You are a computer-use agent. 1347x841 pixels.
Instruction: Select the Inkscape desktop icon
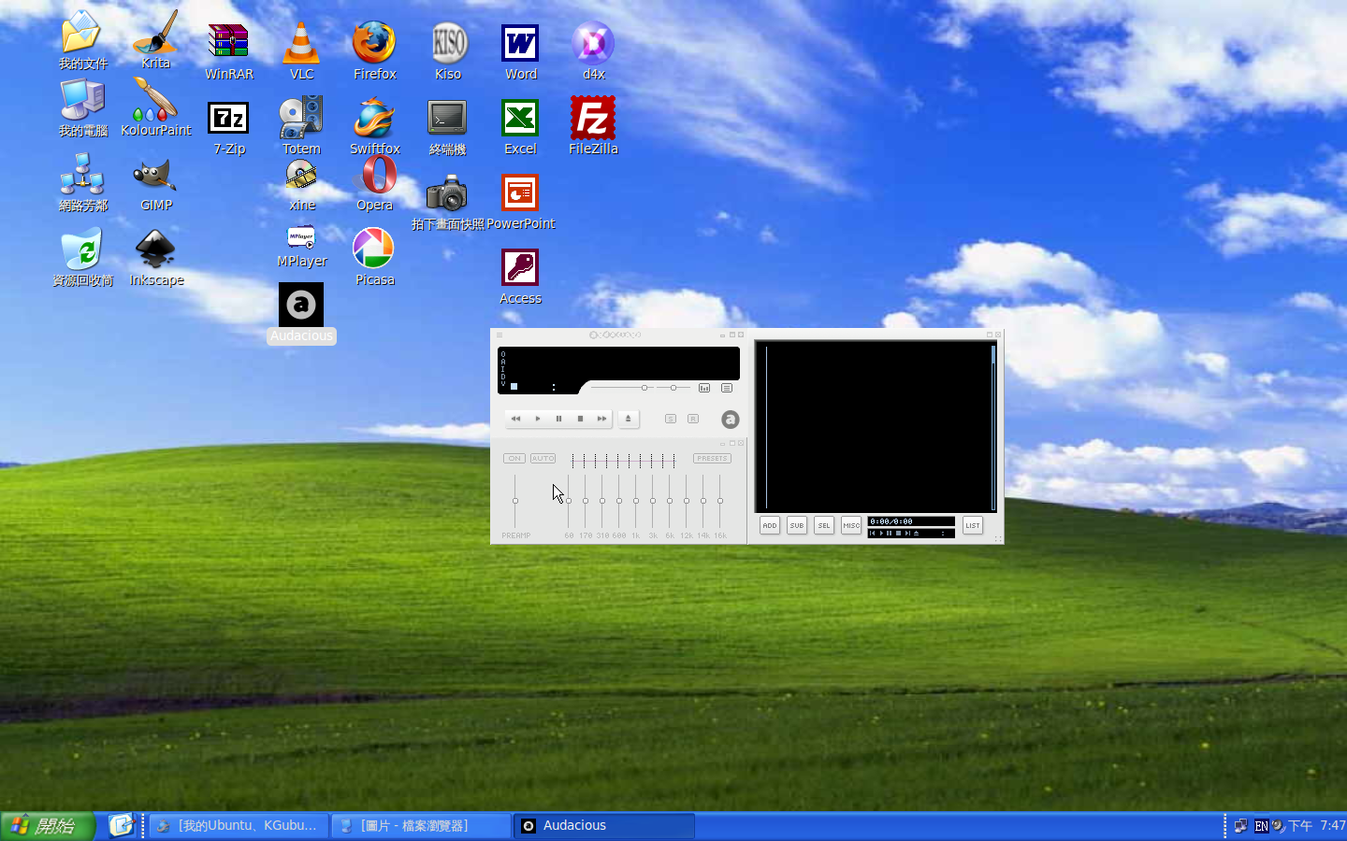[x=155, y=258]
